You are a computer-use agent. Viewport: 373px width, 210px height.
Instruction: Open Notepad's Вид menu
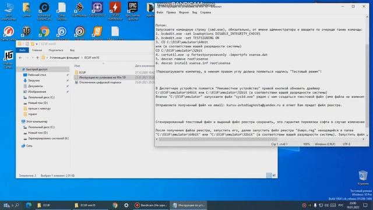[x=195, y=12]
